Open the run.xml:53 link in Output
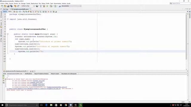The width and height of the screenshot is (191, 107). pyautogui.click(x=33, y=89)
